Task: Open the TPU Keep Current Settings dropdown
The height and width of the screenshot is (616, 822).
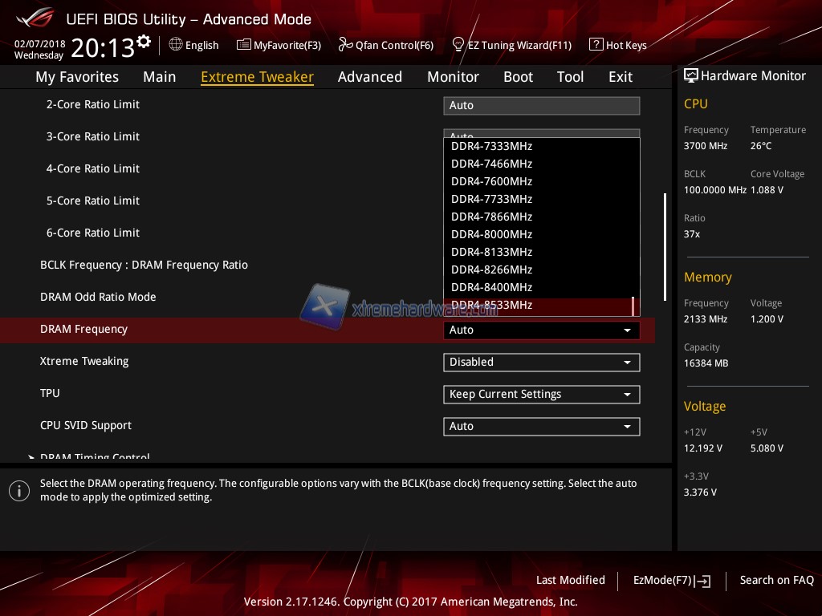Action: [541, 394]
